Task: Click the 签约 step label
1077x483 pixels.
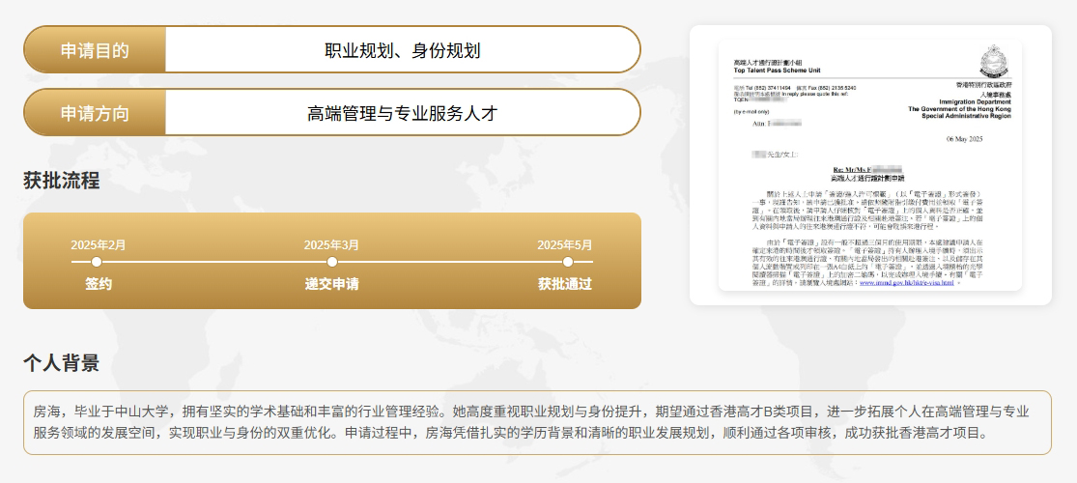Action: 99,284
